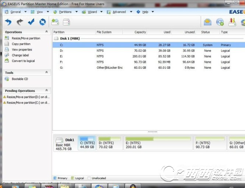Select the E: (NTFS) 200.01 GB disk block

coord(158,143)
